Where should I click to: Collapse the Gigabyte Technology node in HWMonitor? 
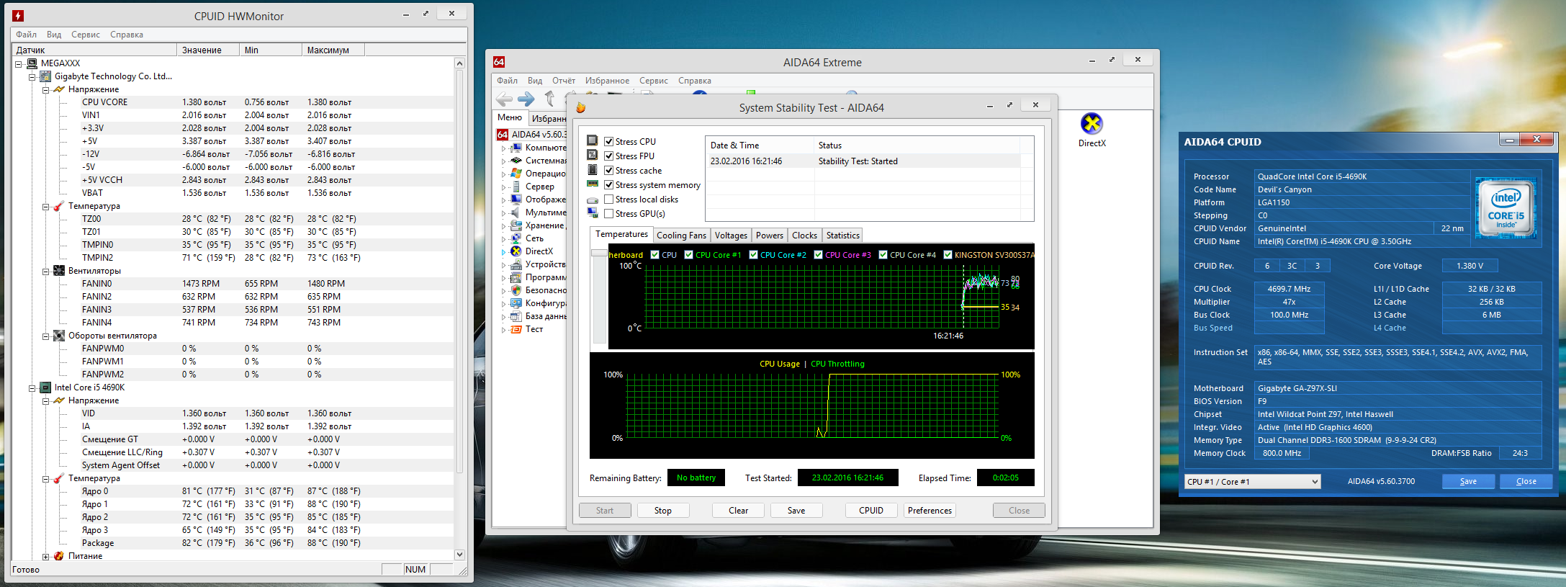(32, 76)
